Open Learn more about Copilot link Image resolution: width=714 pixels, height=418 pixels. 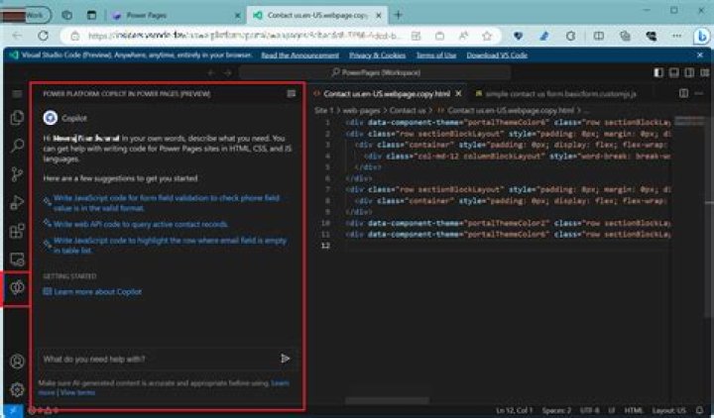point(97,292)
